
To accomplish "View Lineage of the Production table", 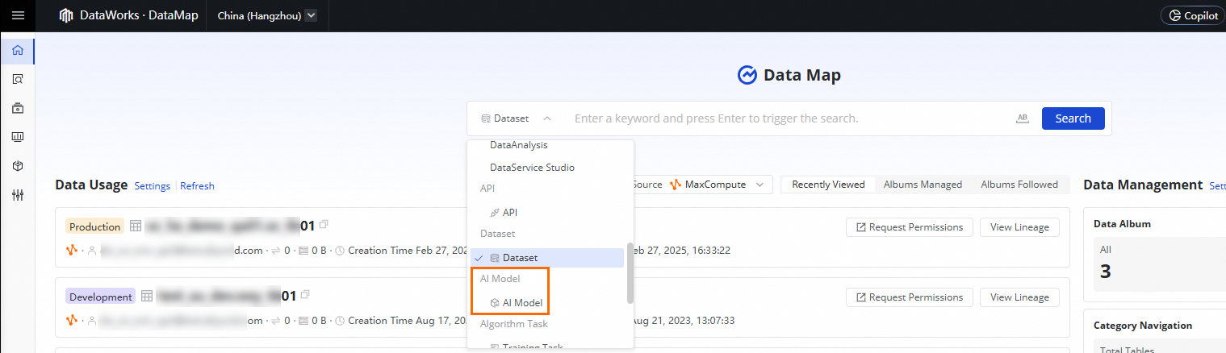I will click(x=1019, y=227).
